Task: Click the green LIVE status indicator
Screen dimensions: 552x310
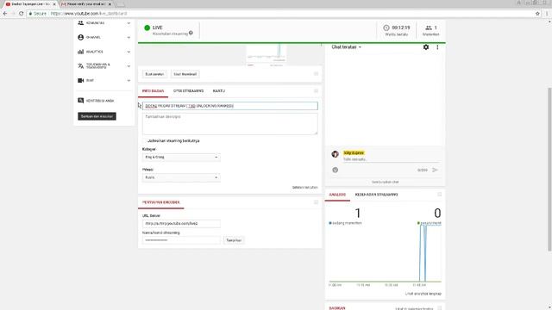Action: (147, 28)
